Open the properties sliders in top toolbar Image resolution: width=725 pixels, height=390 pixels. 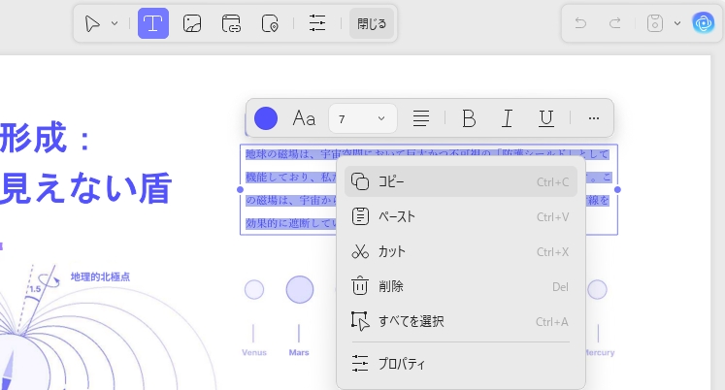317,23
